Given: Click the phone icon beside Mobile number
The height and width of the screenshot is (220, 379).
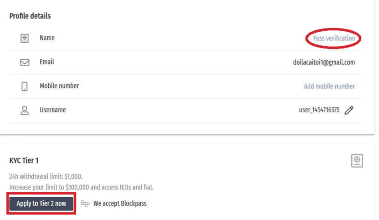Looking at the screenshot, I should point(24,86).
